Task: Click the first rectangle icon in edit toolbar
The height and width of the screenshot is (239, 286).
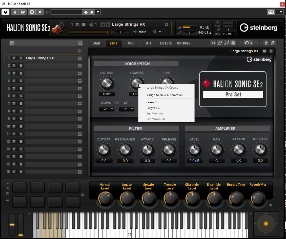Action: 213,43
